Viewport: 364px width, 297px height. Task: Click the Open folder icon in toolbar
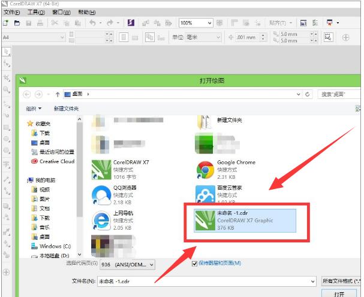pyautogui.click(x=17, y=23)
